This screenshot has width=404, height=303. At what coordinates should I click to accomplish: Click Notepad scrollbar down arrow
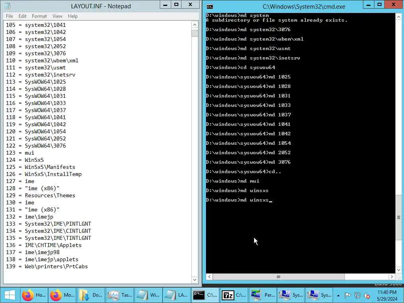195,280
